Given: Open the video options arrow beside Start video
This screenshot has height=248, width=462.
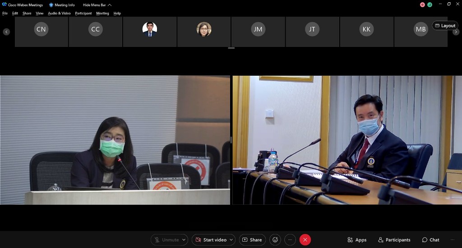Looking at the screenshot, I should click(231, 240).
